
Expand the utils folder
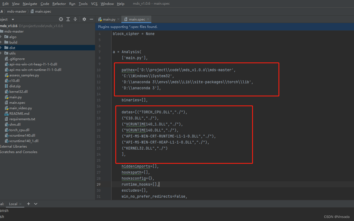point(1,53)
